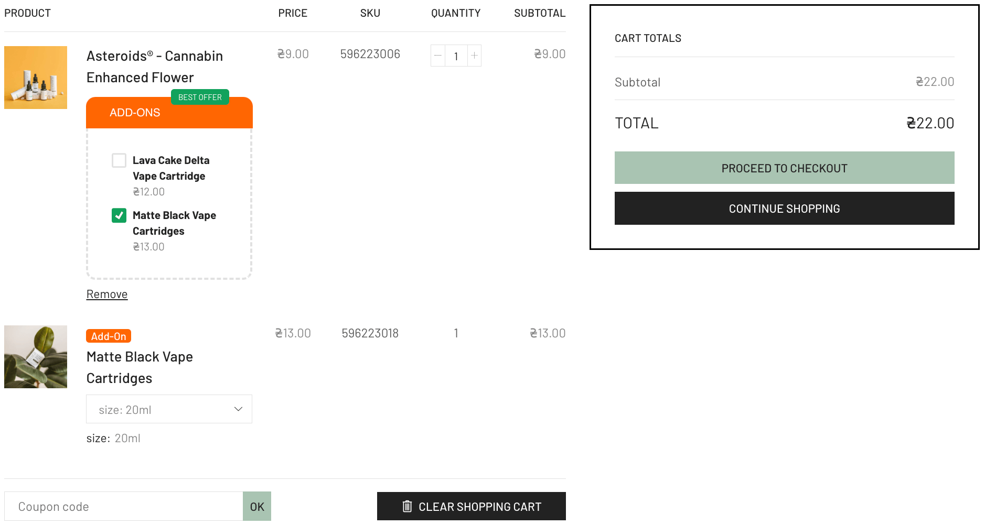Click the orange Add-On badge
Screen dimensions: 985x525
click(109, 336)
